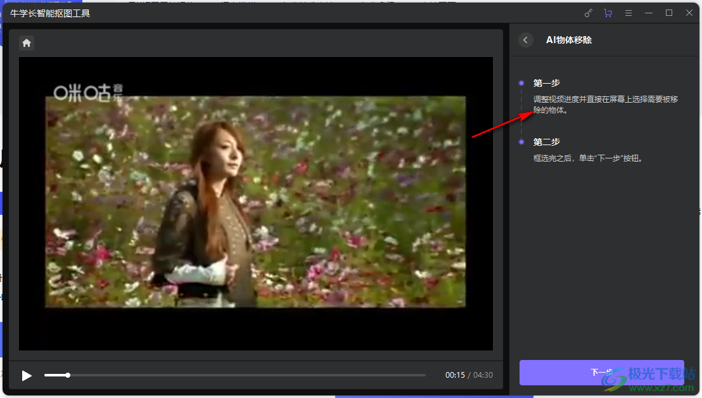Click the 04:30 total duration label
The height and width of the screenshot is (398, 702).
click(483, 375)
